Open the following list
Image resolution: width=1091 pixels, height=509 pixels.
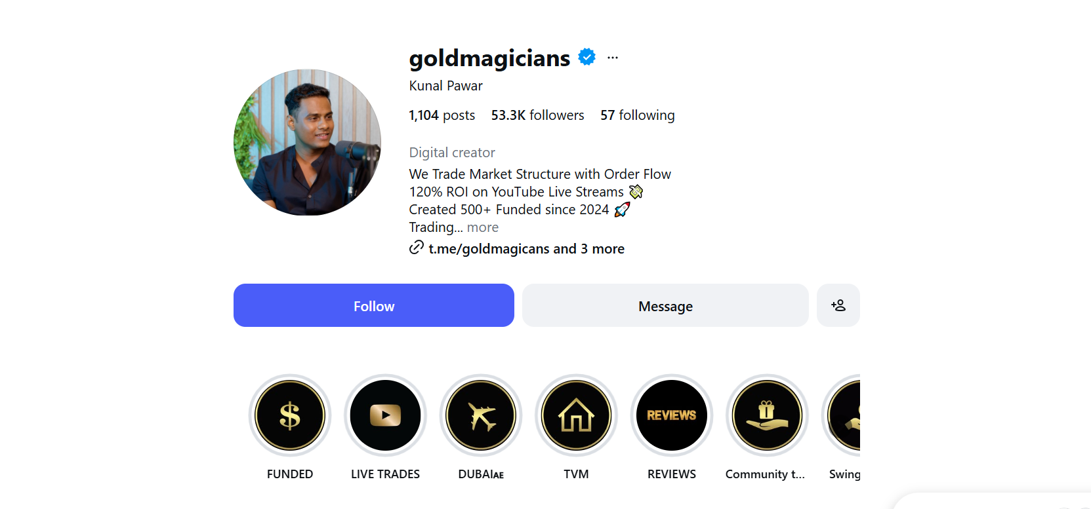point(637,115)
